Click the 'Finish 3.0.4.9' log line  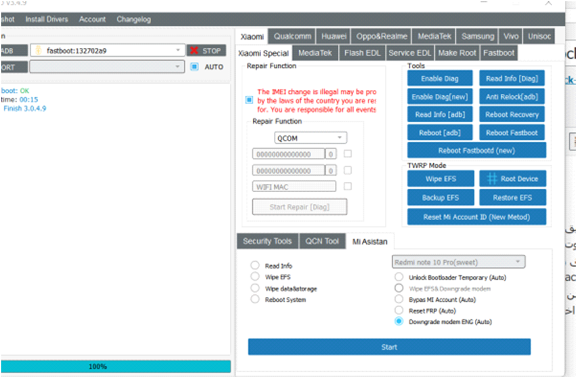[x=25, y=108]
